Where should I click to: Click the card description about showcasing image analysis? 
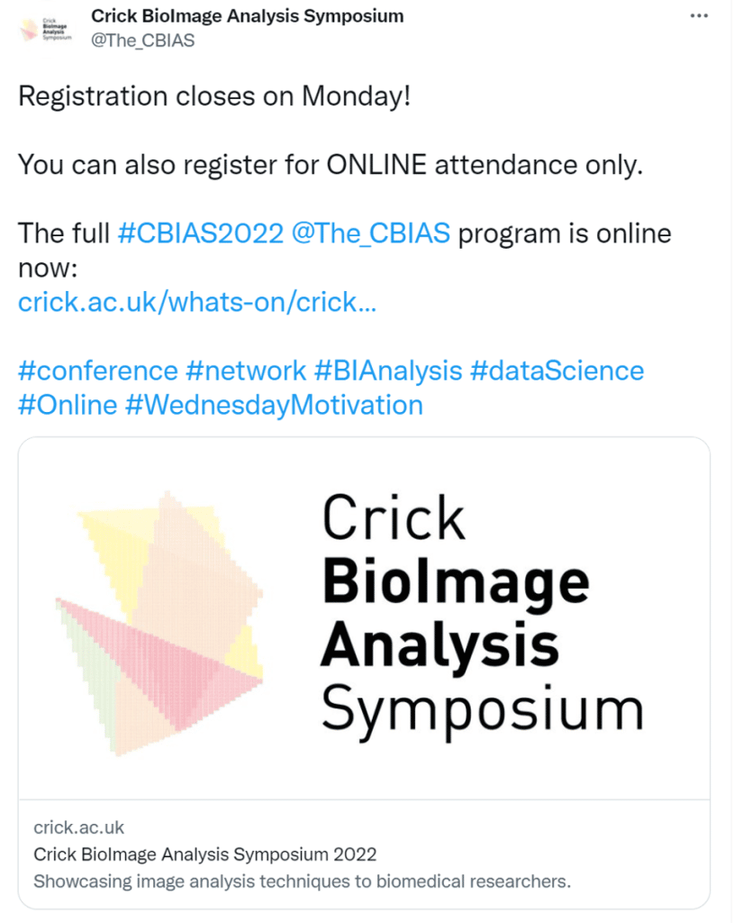302,881
